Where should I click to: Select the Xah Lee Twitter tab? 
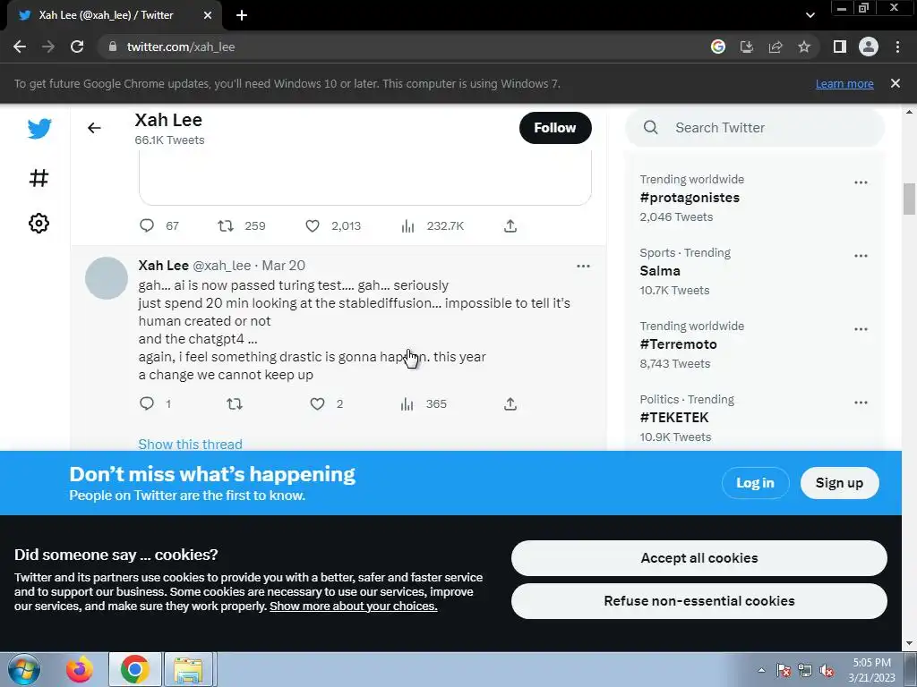[x=106, y=15]
